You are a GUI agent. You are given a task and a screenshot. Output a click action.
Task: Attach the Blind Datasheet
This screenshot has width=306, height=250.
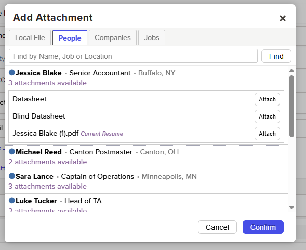click(267, 116)
